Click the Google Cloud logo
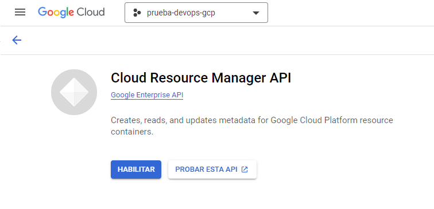434x209 pixels. pyautogui.click(x=71, y=13)
